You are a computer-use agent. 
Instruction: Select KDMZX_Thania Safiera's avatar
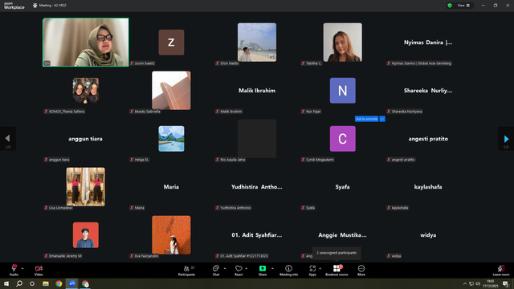86,91
